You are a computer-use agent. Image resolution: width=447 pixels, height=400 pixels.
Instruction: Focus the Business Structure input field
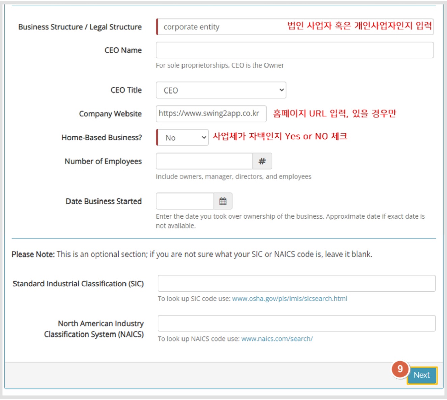[x=295, y=27]
